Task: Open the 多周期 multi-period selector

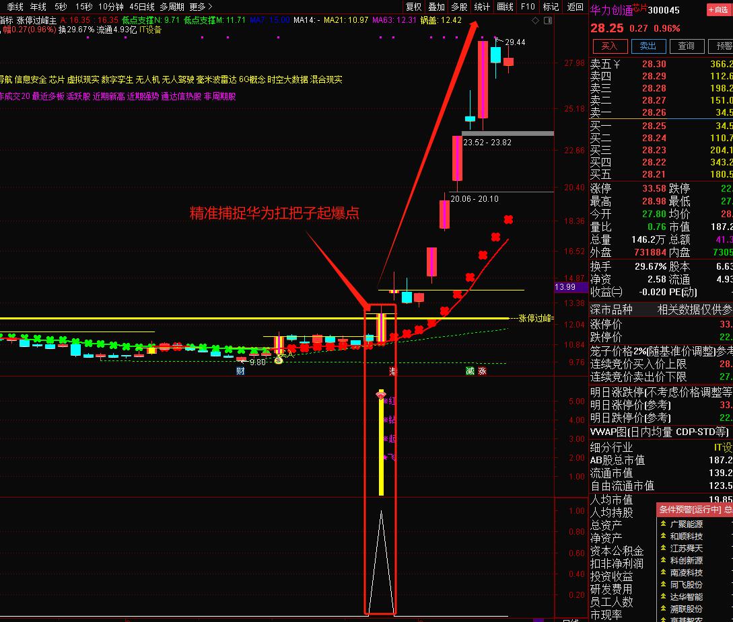Action: coord(172,7)
